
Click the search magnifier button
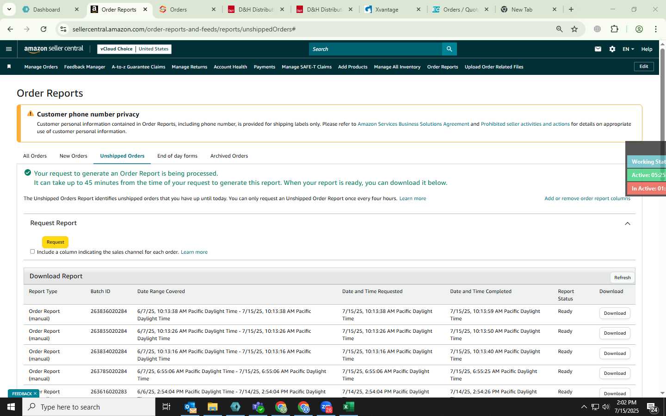(449, 49)
